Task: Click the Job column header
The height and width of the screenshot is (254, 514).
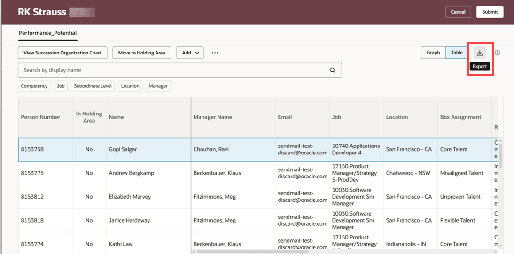Action: pyautogui.click(x=356, y=117)
